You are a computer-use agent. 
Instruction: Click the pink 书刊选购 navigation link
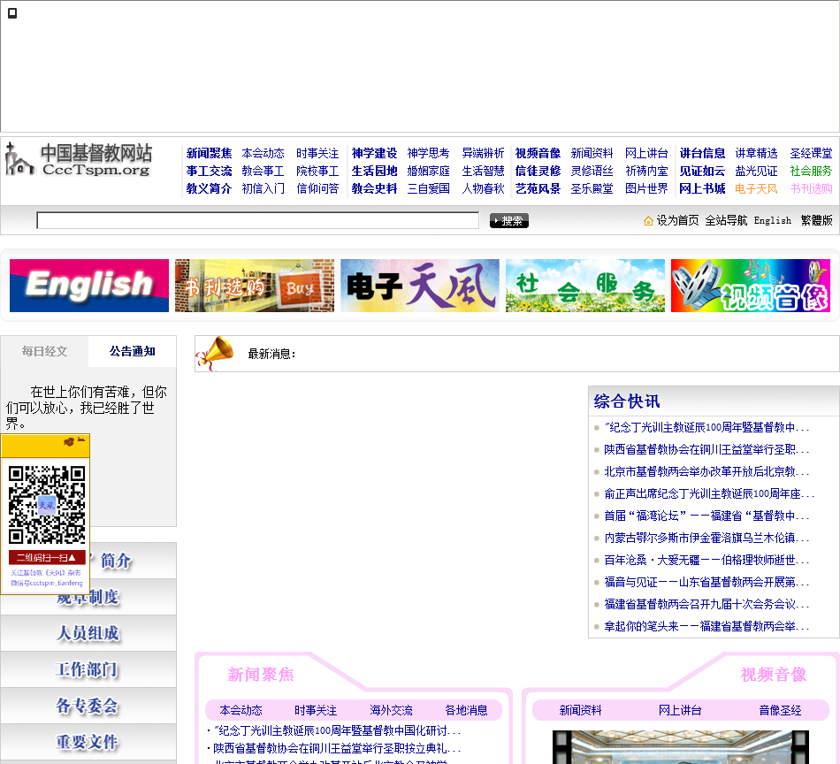pyautogui.click(x=811, y=188)
